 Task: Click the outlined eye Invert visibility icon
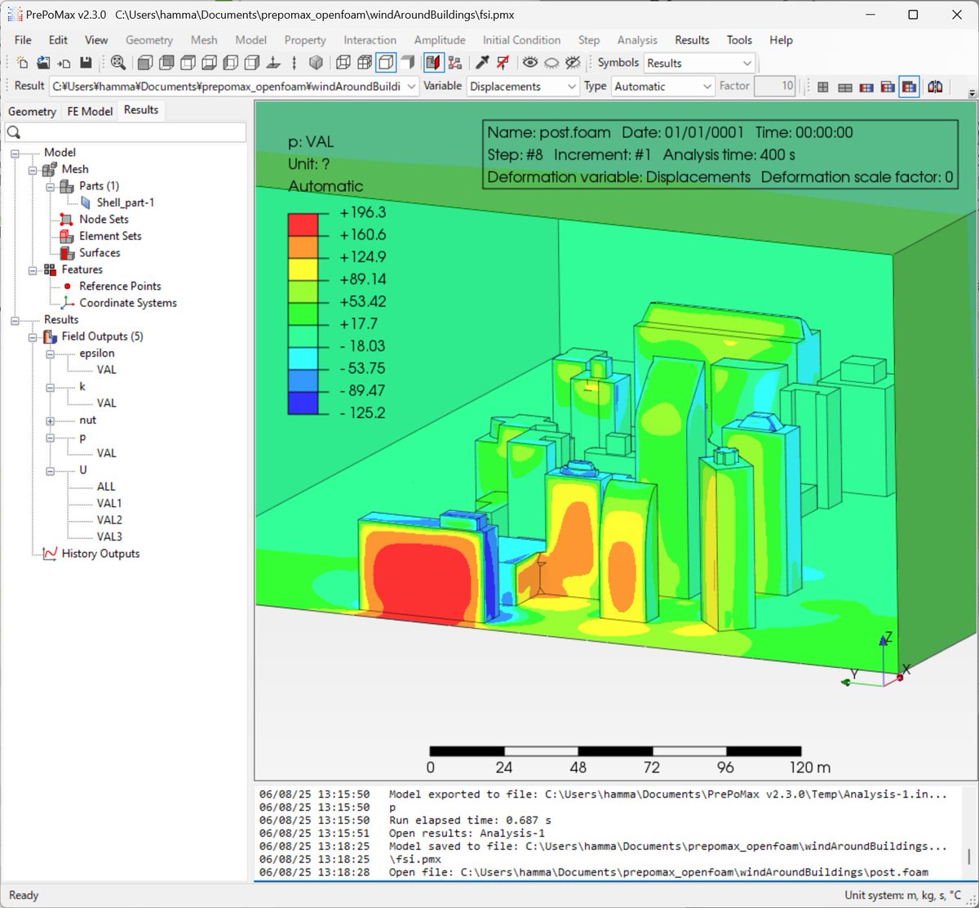click(552, 63)
